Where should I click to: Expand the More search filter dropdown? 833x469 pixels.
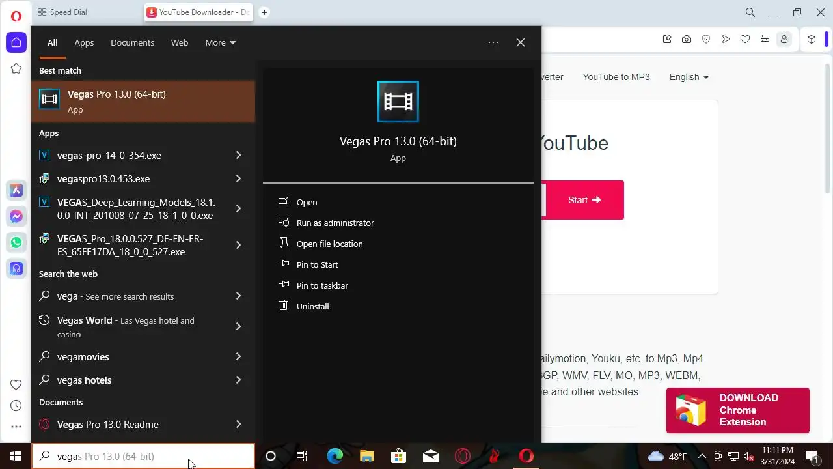221,42
